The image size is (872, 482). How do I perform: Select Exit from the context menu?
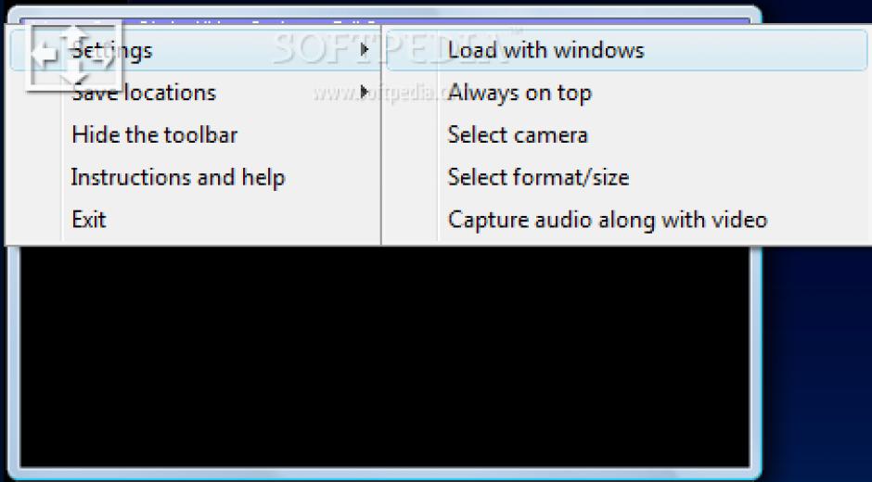click(x=195, y=220)
